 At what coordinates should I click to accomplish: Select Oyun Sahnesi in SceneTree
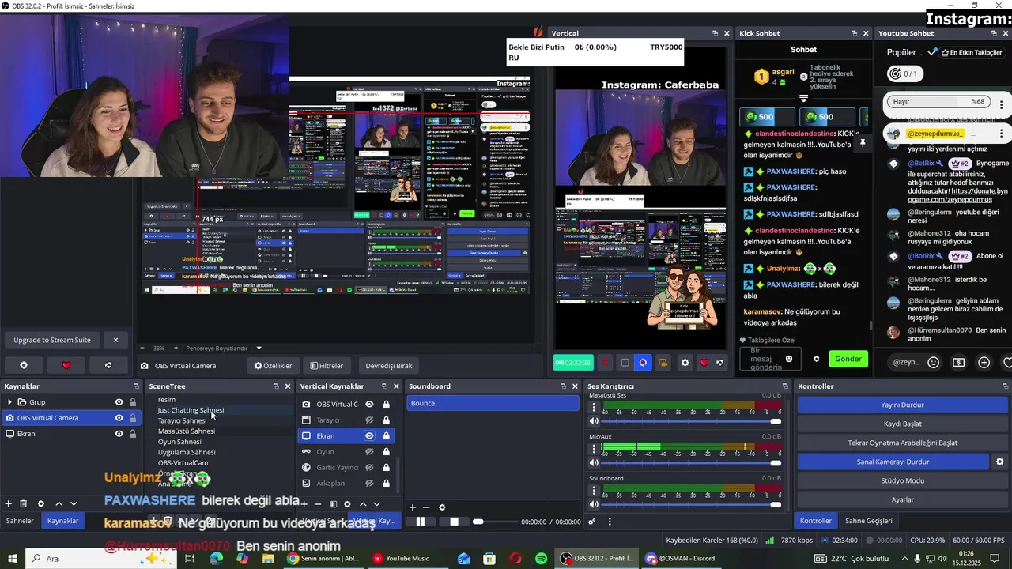click(x=179, y=442)
